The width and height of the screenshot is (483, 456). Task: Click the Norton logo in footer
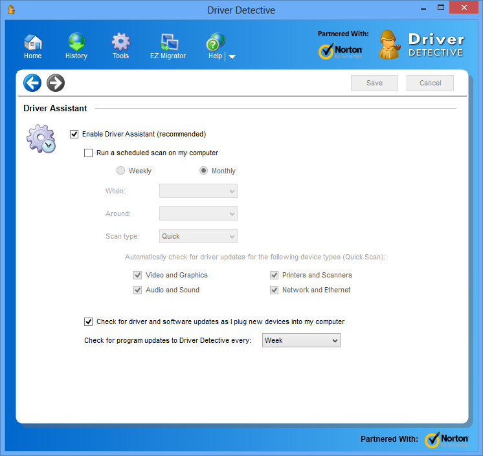click(x=447, y=440)
